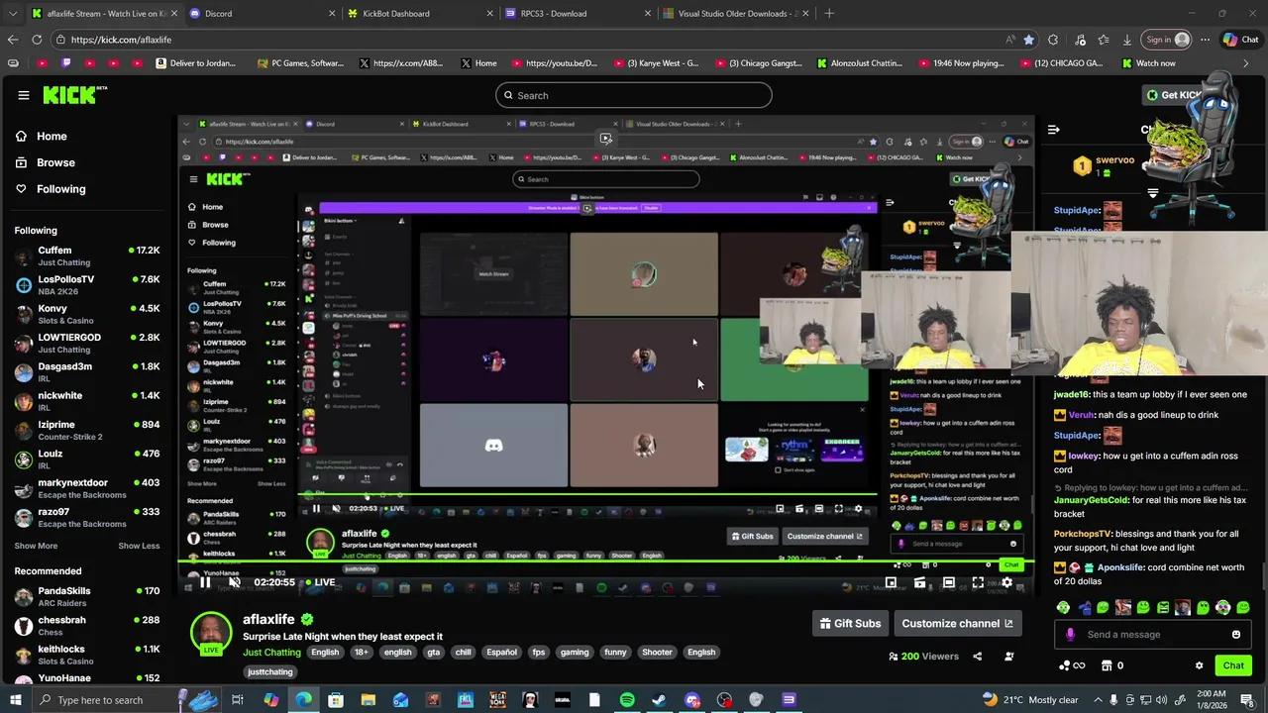
Task: Focus the Send a message field
Action: point(1152,635)
